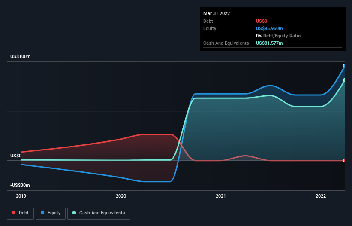Toggle Cash And Equivalents legend button

click(99, 213)
